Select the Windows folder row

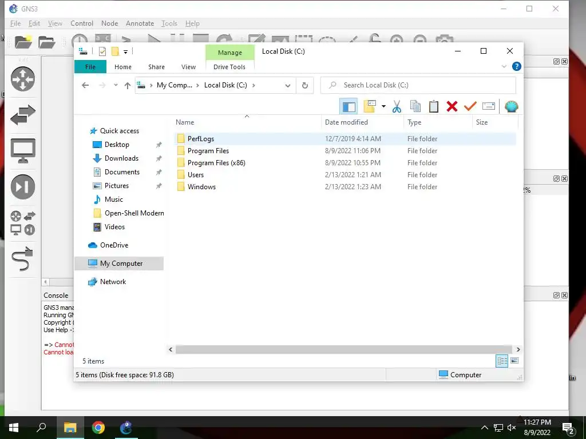point(345,187)
